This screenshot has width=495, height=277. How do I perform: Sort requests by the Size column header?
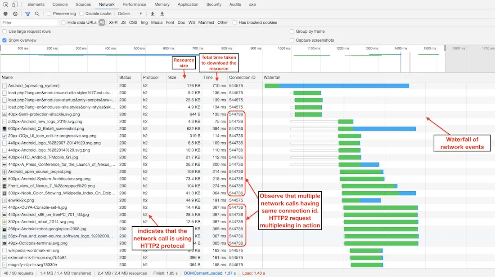(172, 78)
